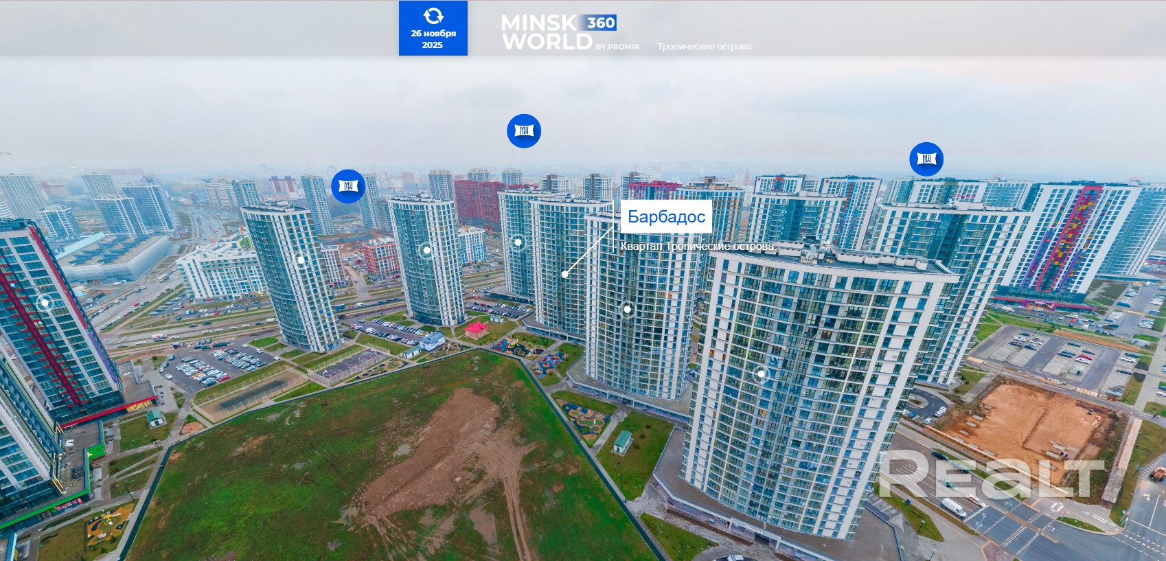Click the MINSK WORLD logo
Viewport: 1166px width, 561px height.
point(546,33)
